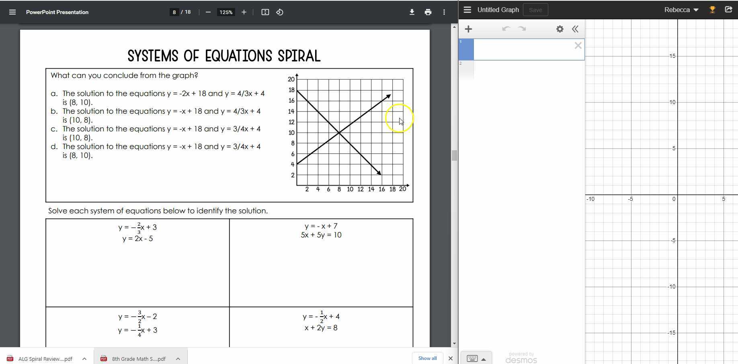Open the Desmos graph settings wrench
Screen dimensions: 738x364
pyautogui.click(x=559, y=29)
